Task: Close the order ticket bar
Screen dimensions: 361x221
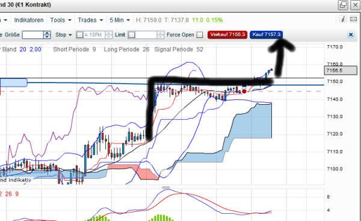Action: tap(351, 35)
